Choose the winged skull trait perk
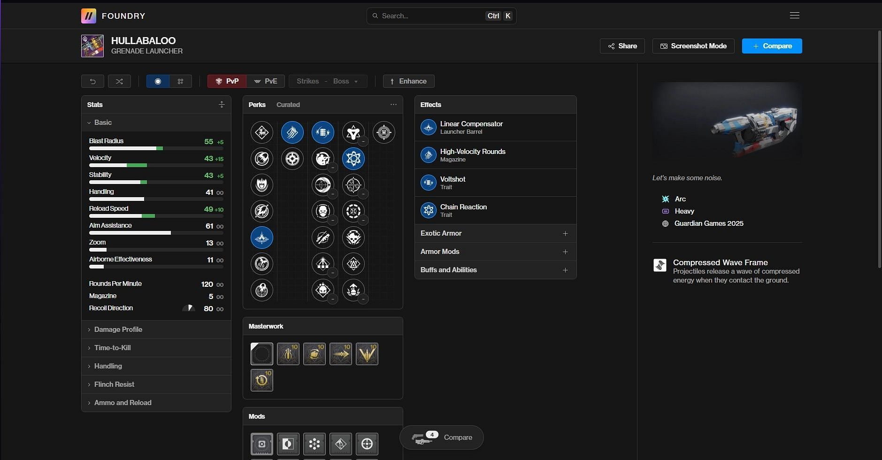 (353, 238)
